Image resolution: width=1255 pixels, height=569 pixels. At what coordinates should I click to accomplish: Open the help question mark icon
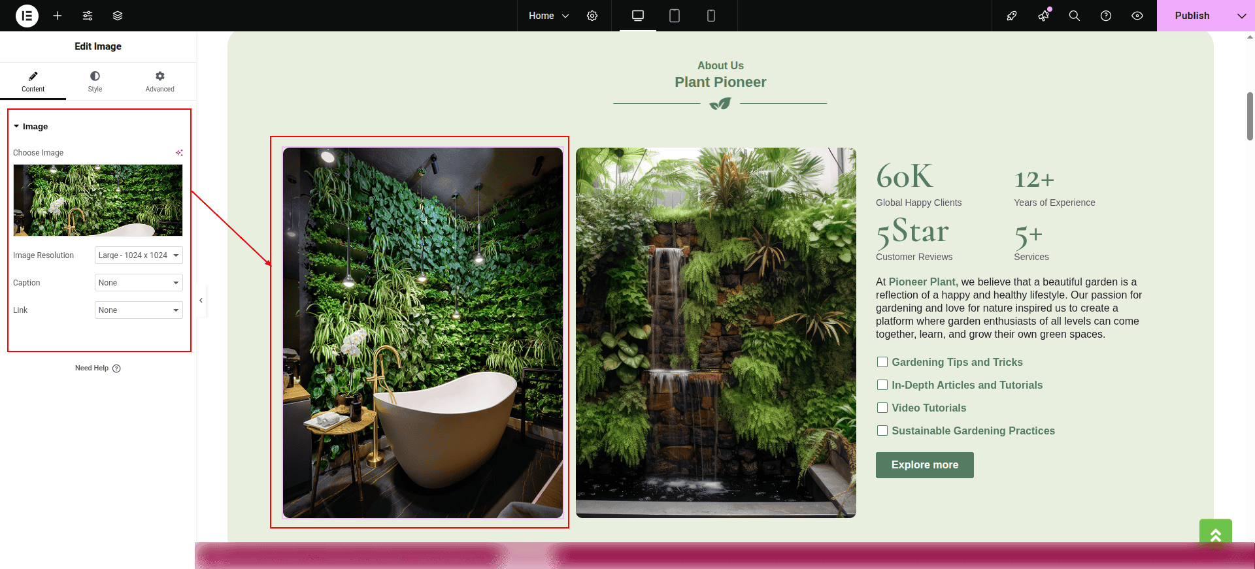pyautogui.click(x=1106, y=16)
